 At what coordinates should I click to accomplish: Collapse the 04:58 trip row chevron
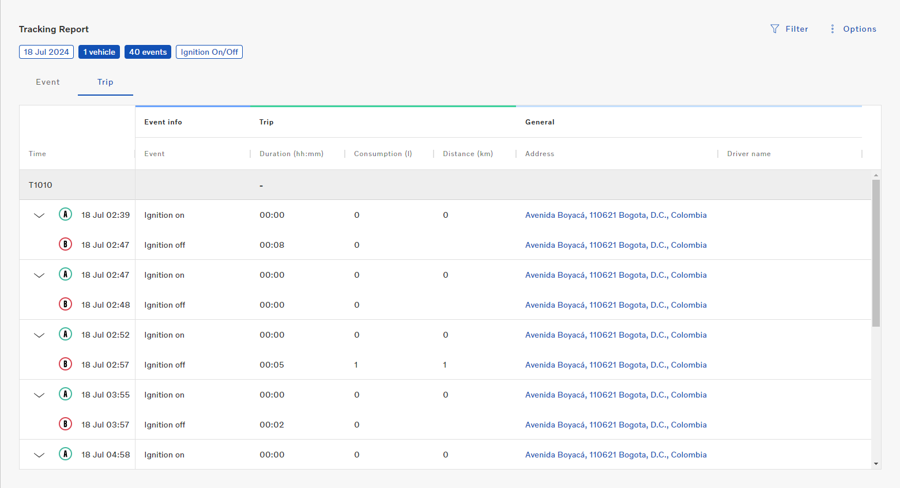tap(39, 455)
